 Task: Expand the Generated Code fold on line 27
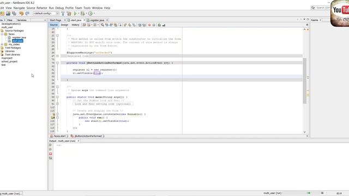point(57,56)
